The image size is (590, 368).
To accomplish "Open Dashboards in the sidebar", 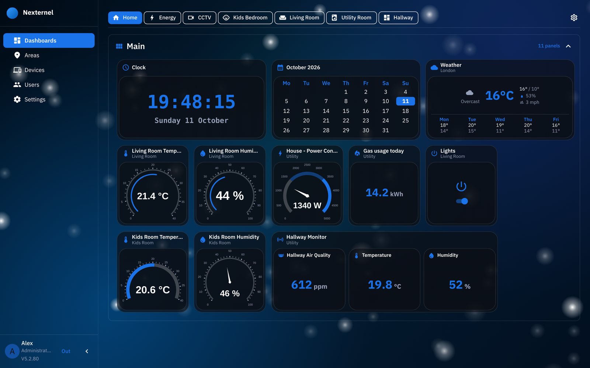I will [49, 40].
